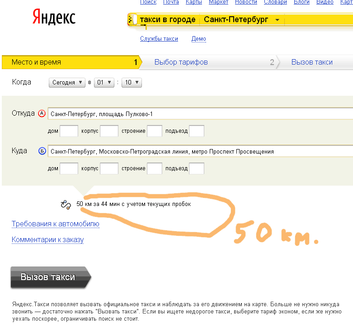Click the подъезд field under Откуда
This screenshot has height=327, width=353.
coord(197,131)
